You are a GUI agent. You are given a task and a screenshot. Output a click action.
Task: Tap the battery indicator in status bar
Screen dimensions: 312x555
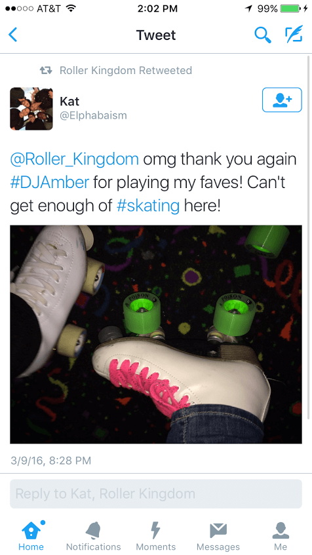(290, 9)
